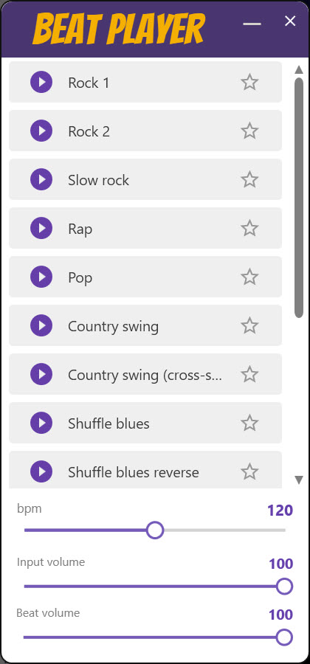
Task: Play the Shuffle blues beat
Action: [x=41, y=423]
